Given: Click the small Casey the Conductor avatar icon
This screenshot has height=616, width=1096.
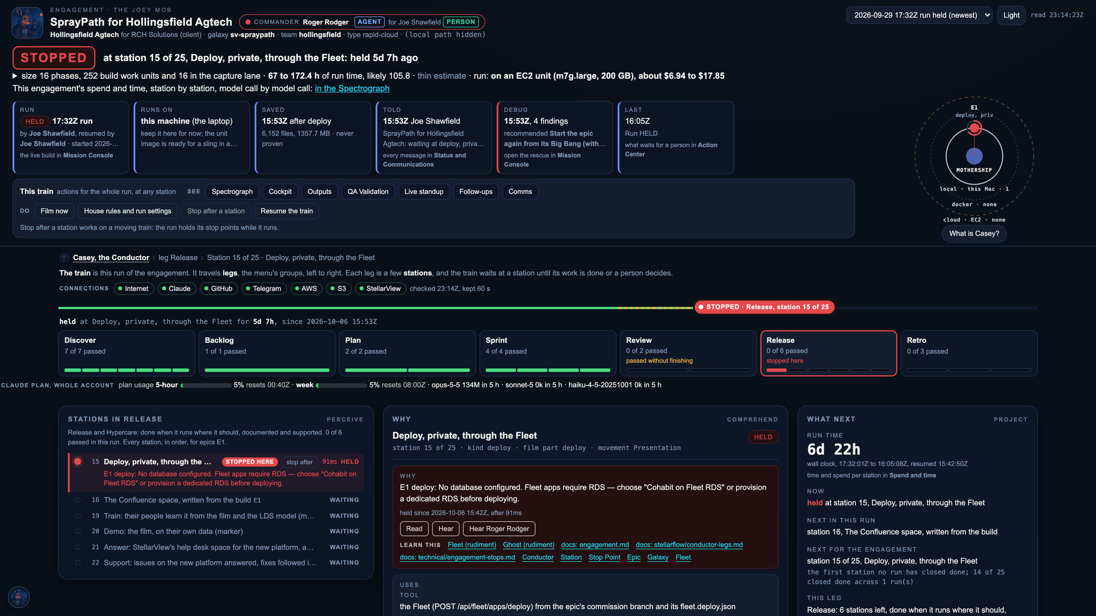Looking at the screenshot, I should (x=64, y=258).
